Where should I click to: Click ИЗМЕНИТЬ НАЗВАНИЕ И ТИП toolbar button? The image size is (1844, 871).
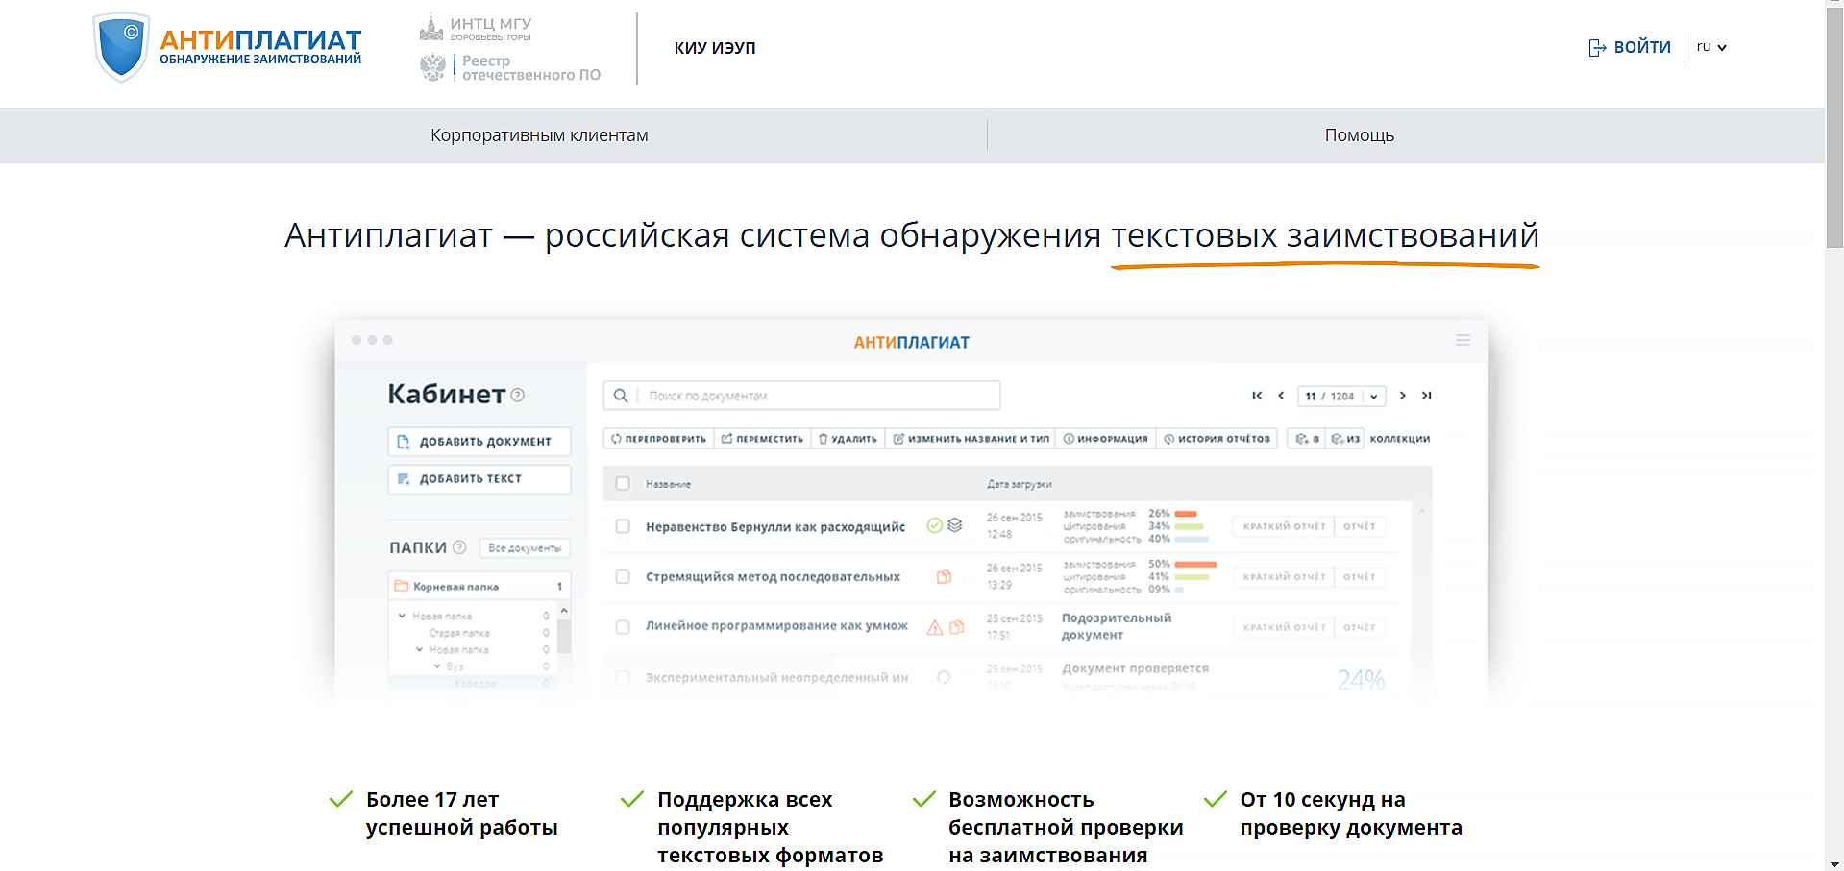971,439
